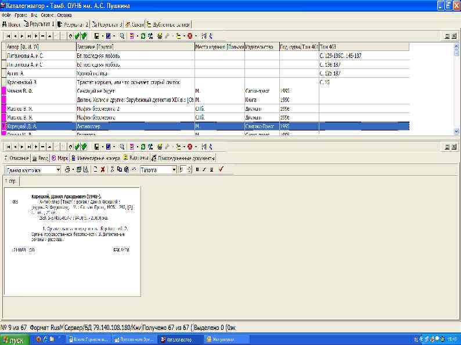Click scroll-down arrow of results list scrollbar
461x345 pixels.
(456, 131)
